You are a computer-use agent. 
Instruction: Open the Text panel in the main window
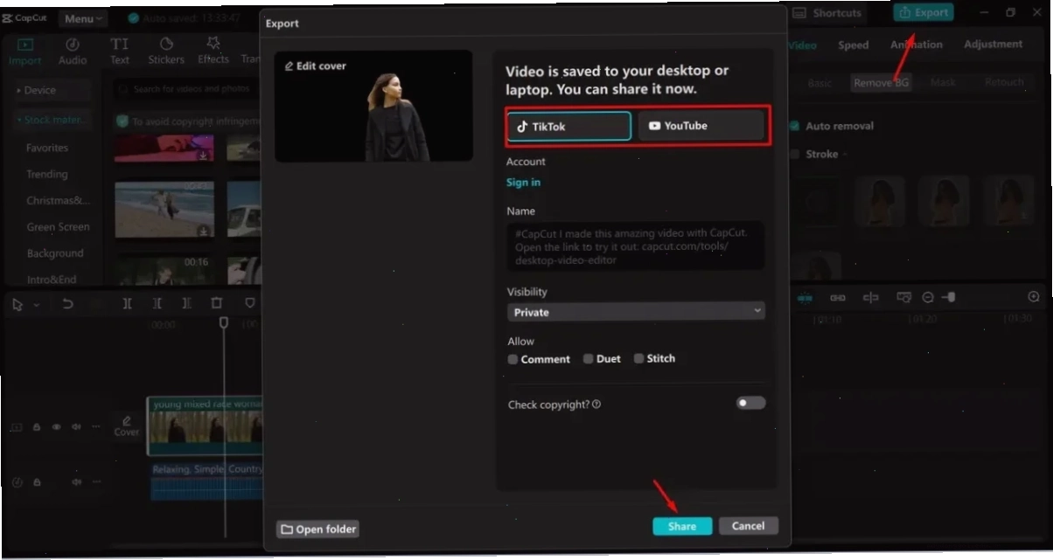coord(120,52)
